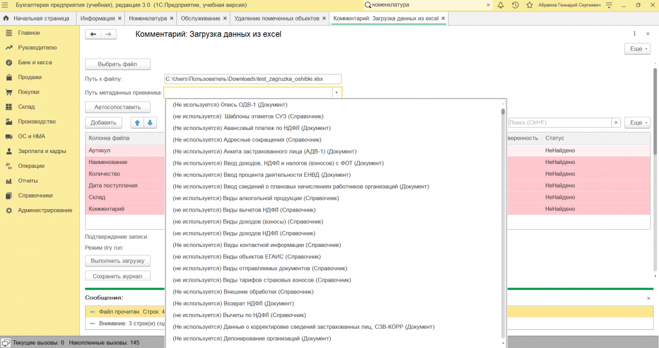Screen dimensions: 659x348
Task: Open the three-dot form menu
Action: (x=634, y=33)
